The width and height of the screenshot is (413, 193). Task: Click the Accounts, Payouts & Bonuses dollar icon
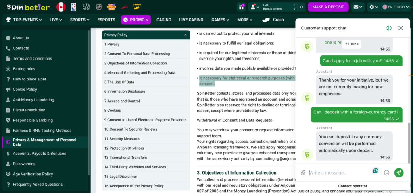(x=8, y=154)
